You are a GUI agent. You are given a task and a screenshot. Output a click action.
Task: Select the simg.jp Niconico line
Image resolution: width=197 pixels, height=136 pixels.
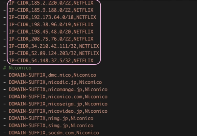[51, 125]
